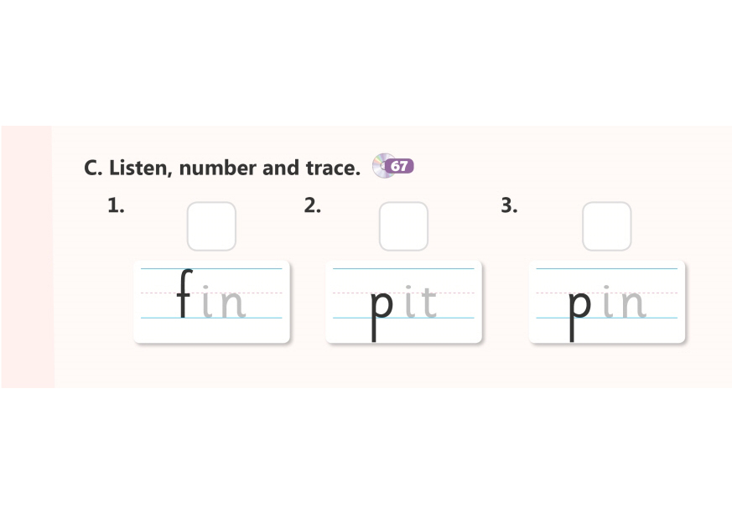Click the word Listen in the heading
Viewport: 732px width, 513px height.
point(139,168)
